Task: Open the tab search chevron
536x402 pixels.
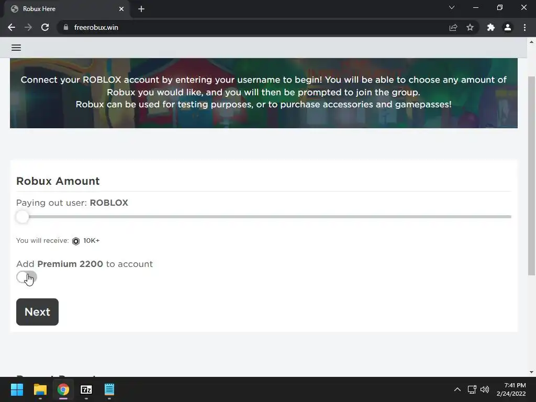Action: point(452,7)
